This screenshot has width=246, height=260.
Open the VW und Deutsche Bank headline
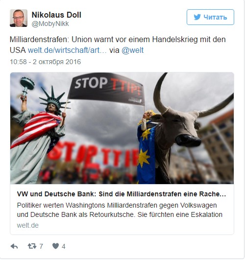click(122, 195)
